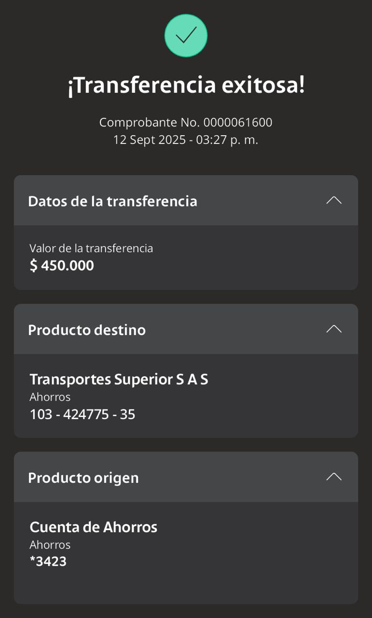The width and height of the screenshot is (372, 618).
Task: Tap the Valor de la transferencia label
Action: point(91,248)
